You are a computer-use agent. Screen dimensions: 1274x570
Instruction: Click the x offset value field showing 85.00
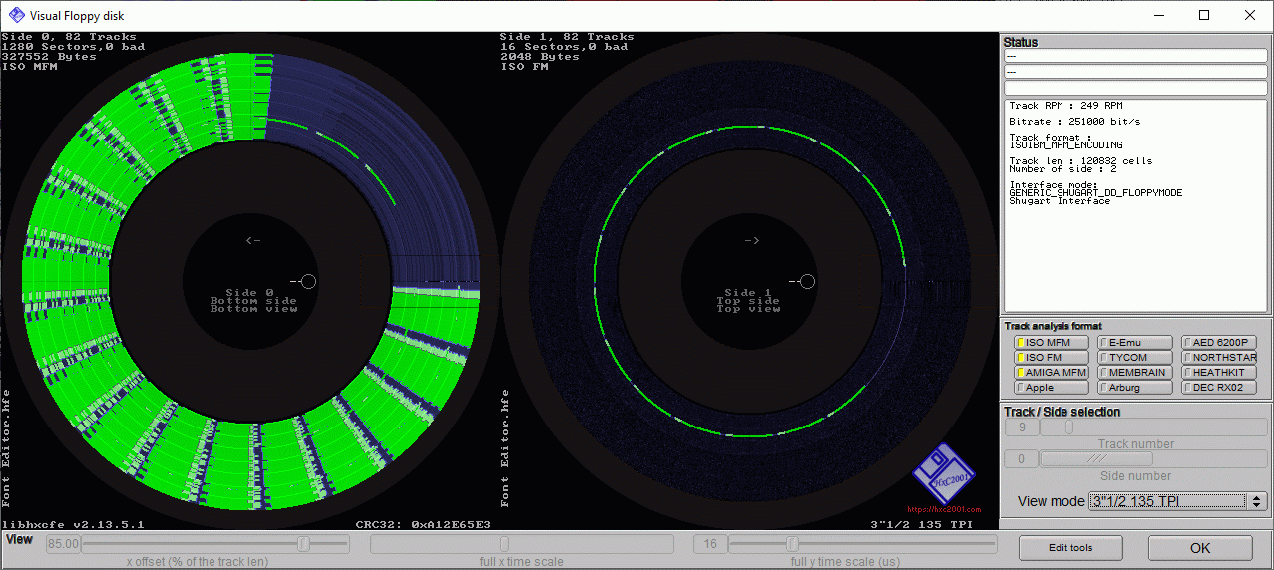tap(63, 544)
